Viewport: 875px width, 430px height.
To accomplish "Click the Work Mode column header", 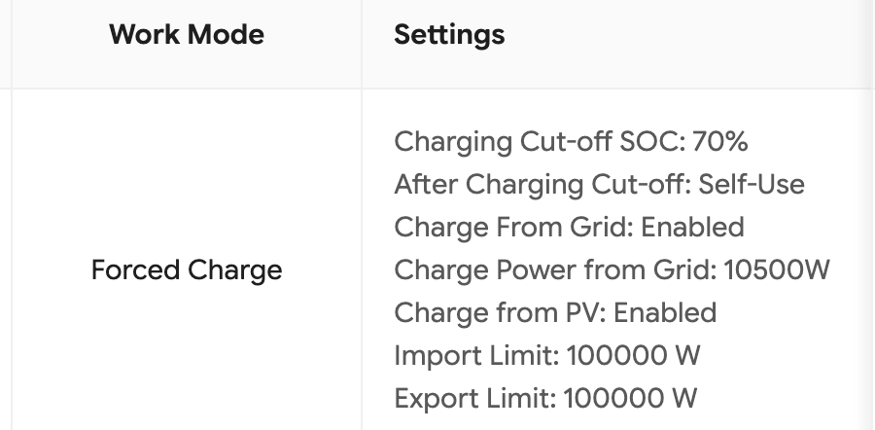I will 187,35.
